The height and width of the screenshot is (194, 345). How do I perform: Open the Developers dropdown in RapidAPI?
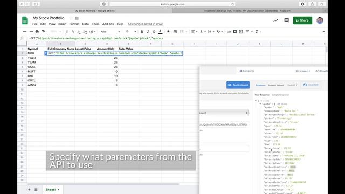click(303, 71)
